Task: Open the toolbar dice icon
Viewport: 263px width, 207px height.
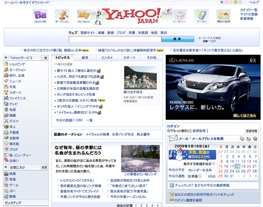Action: [x=179, y=16]
